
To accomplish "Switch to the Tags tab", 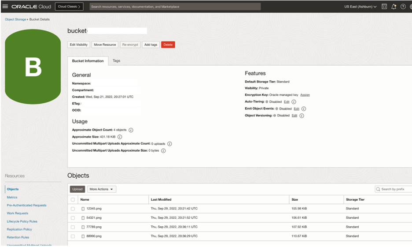I will coord(116,61).
